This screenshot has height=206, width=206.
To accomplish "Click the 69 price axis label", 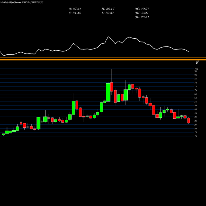I will tap(196, 94).
